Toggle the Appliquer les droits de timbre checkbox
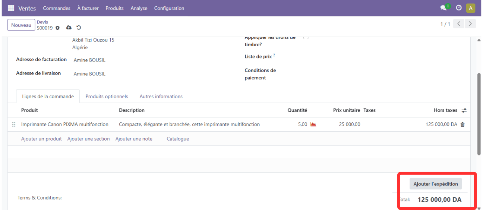483x223 pixels. click(x=306, y=37)
